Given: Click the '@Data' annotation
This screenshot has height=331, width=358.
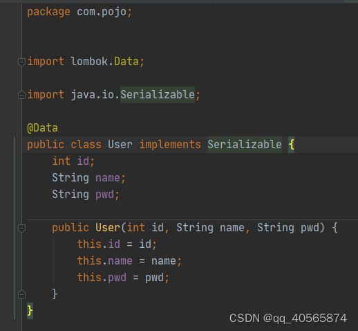Looking at the screenshot, I should pyautogui.click(x=43, y=128).
